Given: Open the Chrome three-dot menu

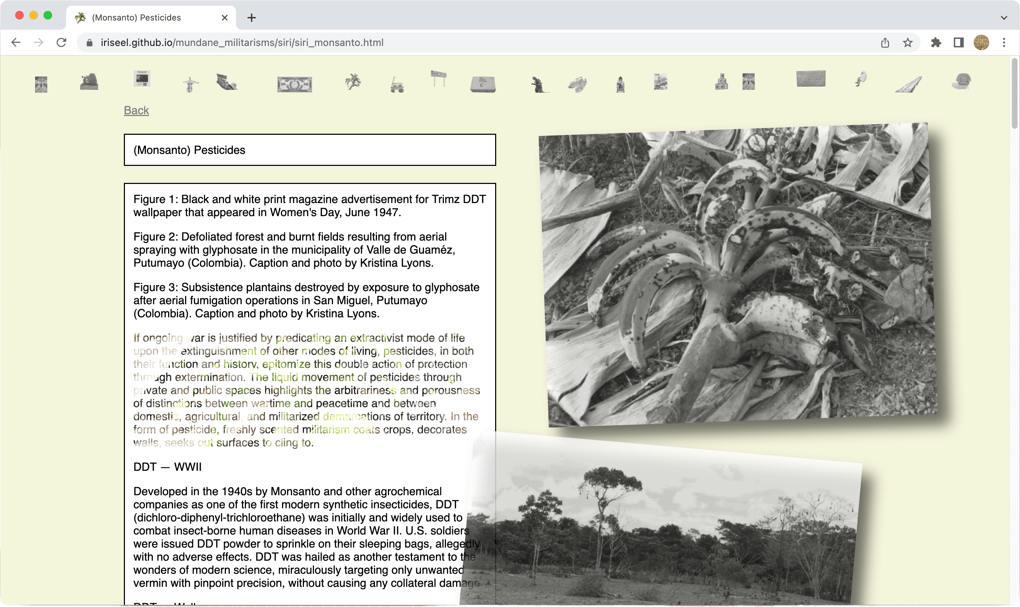Looking at the screenshot, I should [x=1004, y=42].
